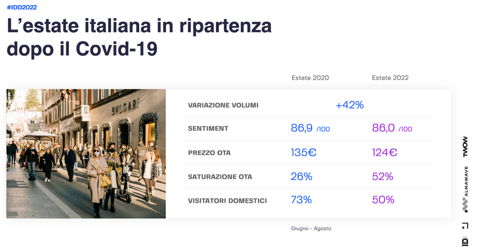Click the street photo with Bulgari storefront
The width and height of the screenshot is (478, 250).
pyautogui.click(x=86, y=153)
